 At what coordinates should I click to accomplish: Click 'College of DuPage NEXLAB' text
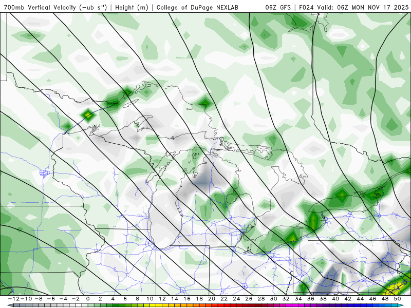197,8
